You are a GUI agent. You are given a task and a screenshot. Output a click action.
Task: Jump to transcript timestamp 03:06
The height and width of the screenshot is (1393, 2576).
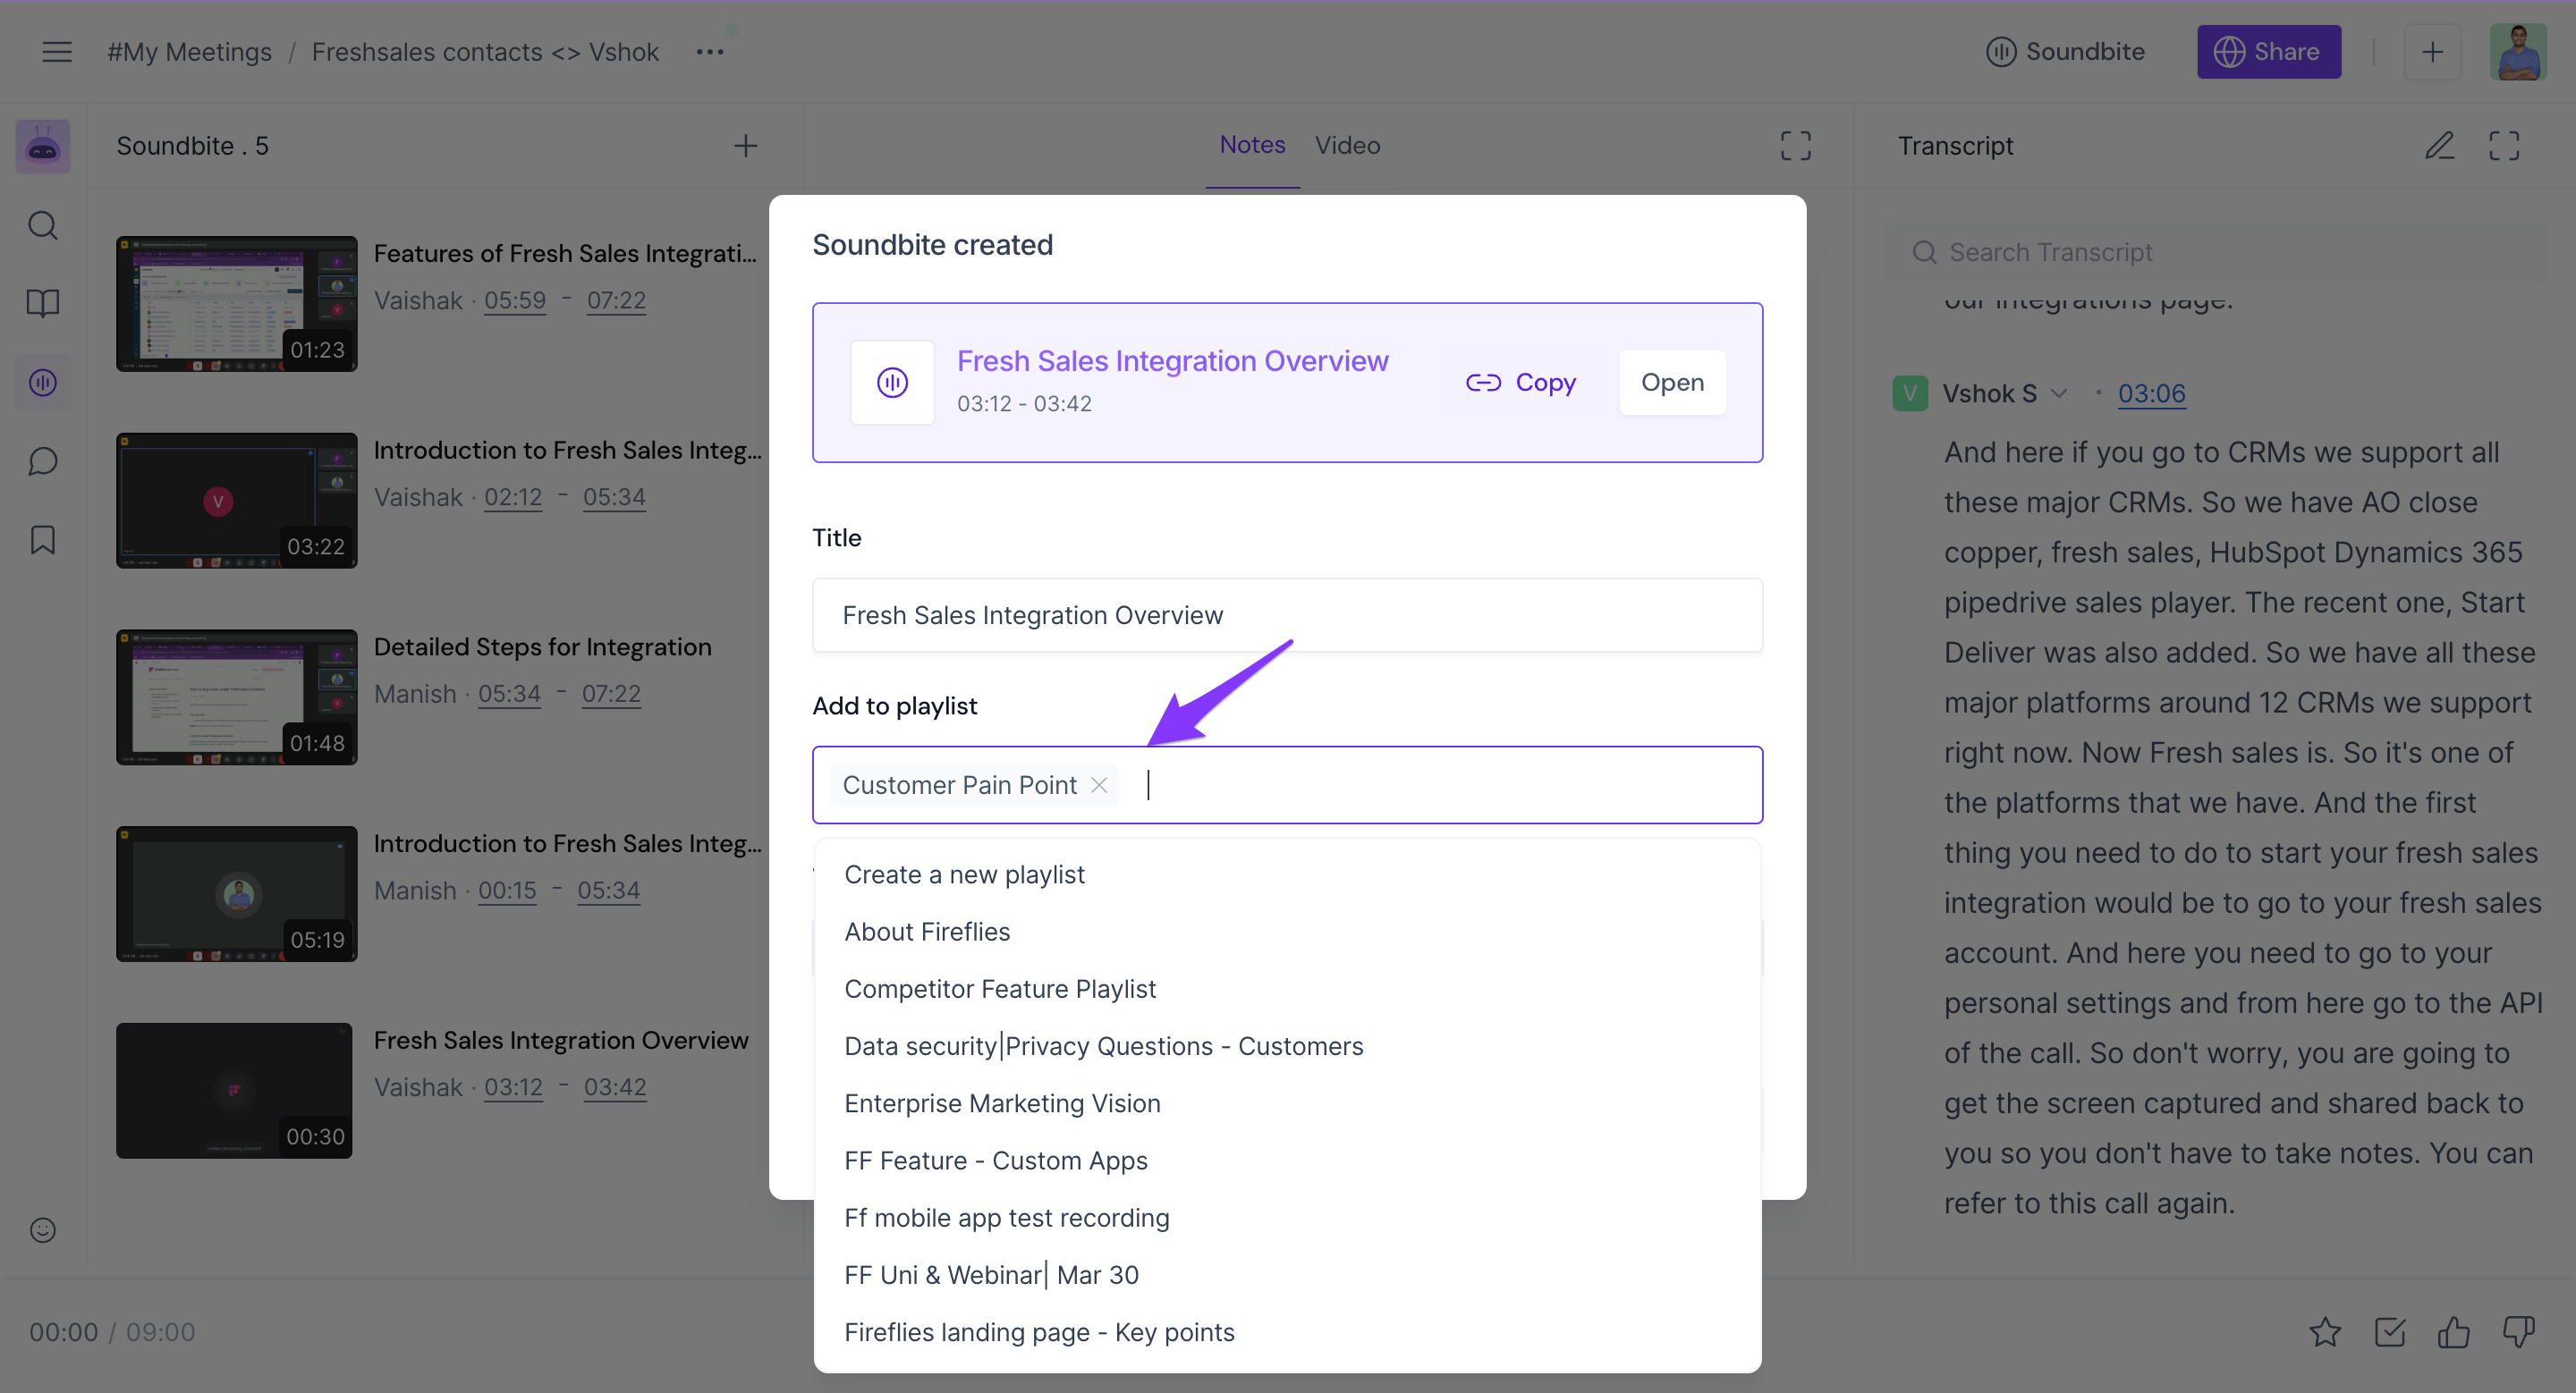[x=2151, y=393]
